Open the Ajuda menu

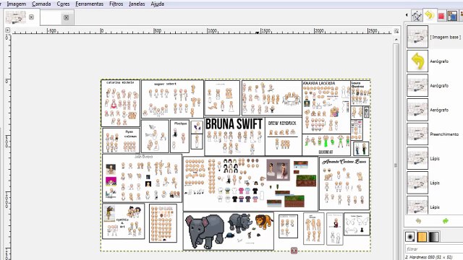158,4
